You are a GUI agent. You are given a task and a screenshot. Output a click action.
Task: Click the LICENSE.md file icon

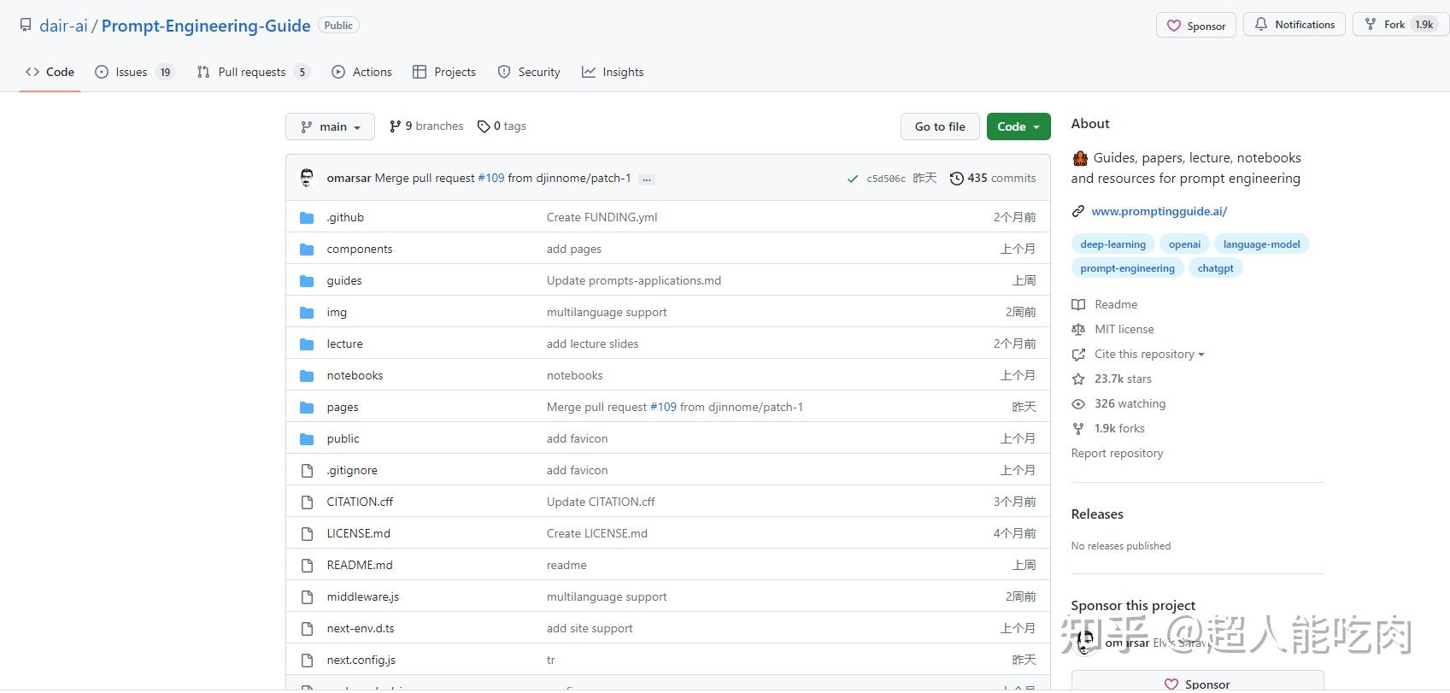pos(307,534)
